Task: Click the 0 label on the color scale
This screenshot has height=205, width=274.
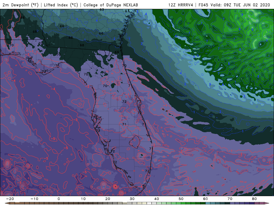Action: point(59,199)
